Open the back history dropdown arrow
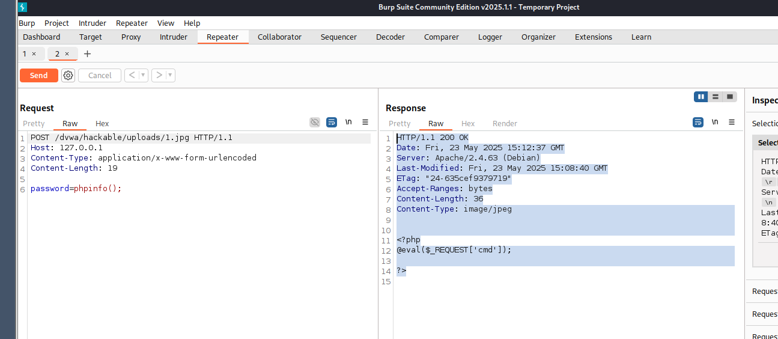 tap(144, 75)
